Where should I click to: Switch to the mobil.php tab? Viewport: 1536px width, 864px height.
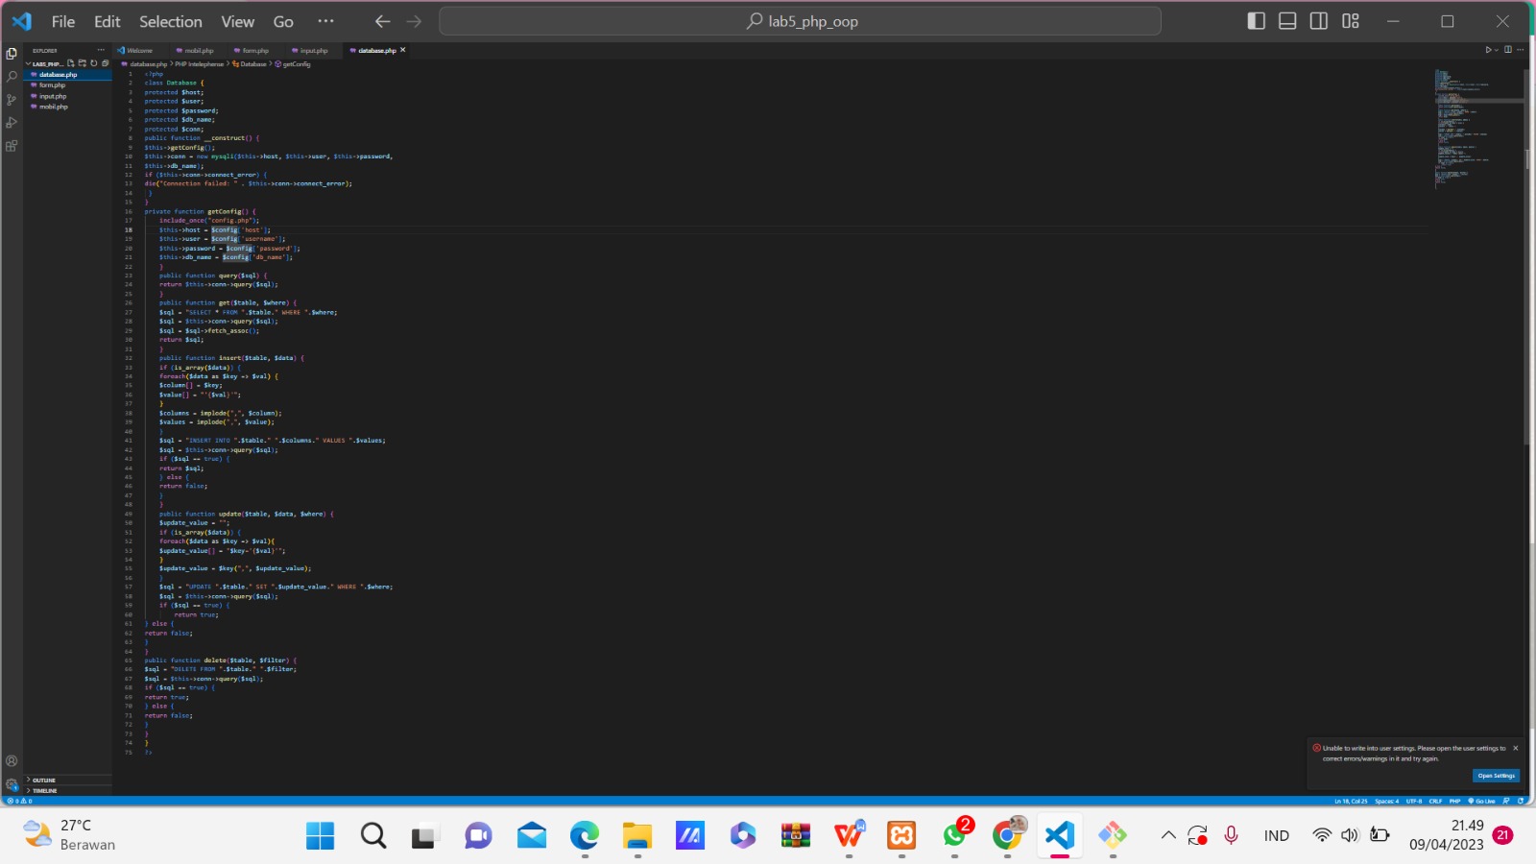pos(200,50)
